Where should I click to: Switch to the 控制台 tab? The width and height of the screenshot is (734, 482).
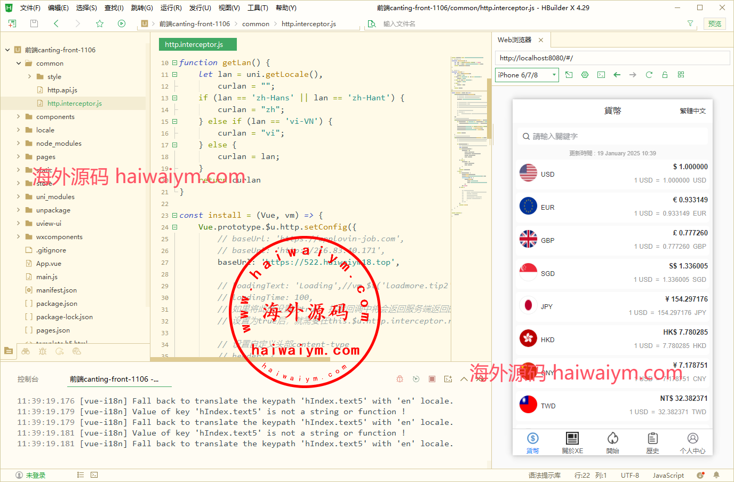point(28,379)
